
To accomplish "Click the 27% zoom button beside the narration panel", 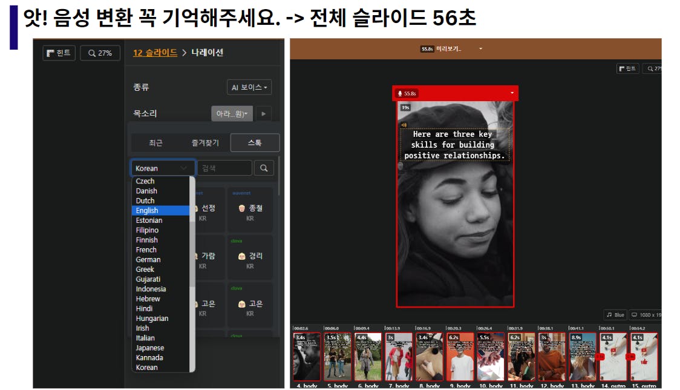I will [x=100, y=53].
